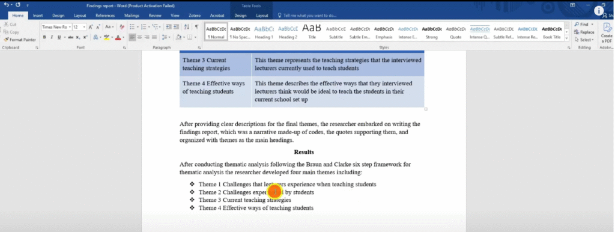Viewport: 615px width, 232px height.
Task: Open the Mailings tab
Action: (132, 16)
